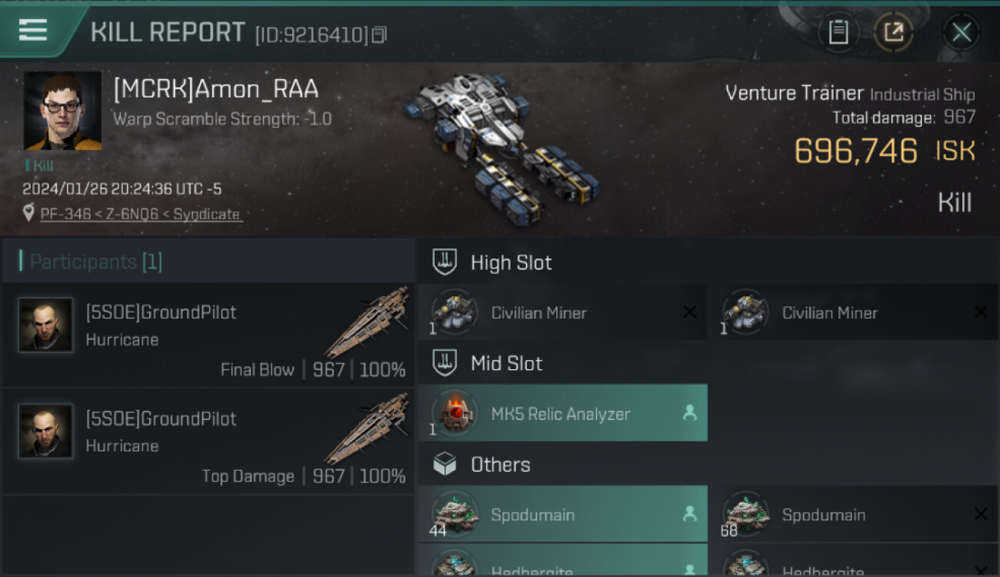Share the kill report externally
The width and height of the screenshot is (1000, 577).
coord(893,32)
